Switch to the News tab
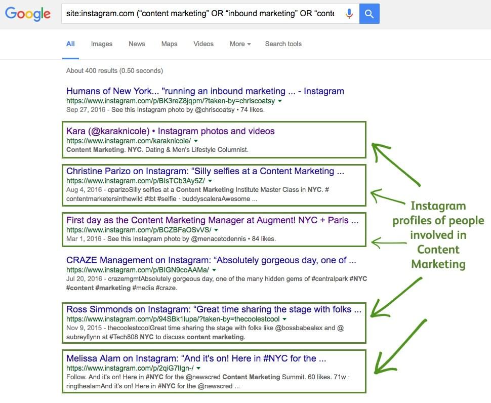This screenshot has height=403, width=491. (x=137, y=44)
